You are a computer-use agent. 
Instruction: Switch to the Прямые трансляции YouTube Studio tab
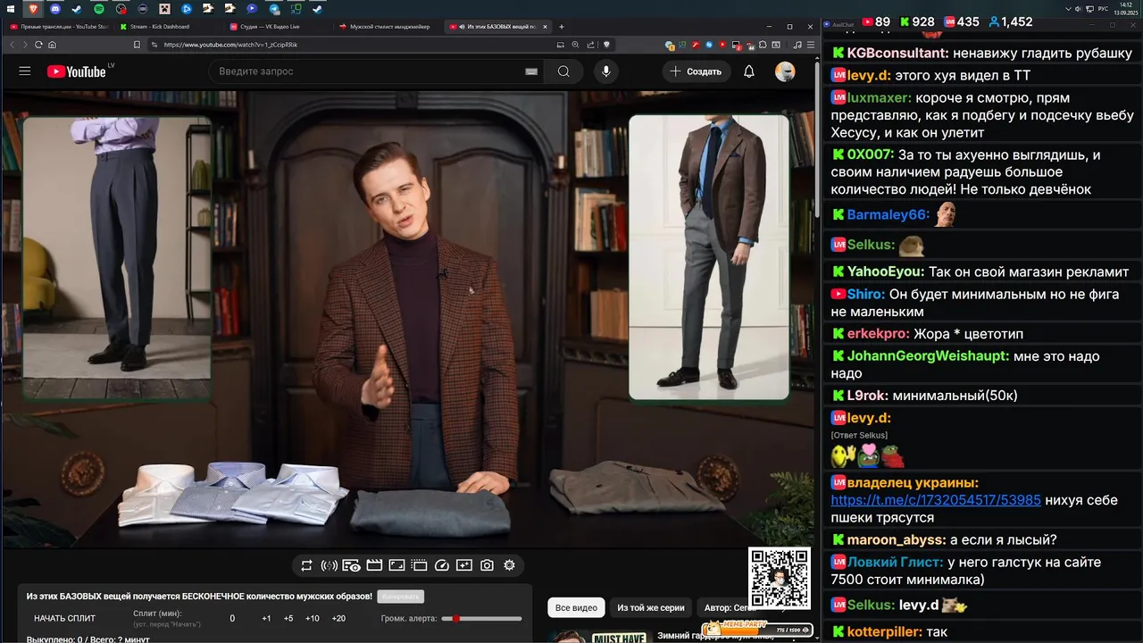[x=59, y=27]
